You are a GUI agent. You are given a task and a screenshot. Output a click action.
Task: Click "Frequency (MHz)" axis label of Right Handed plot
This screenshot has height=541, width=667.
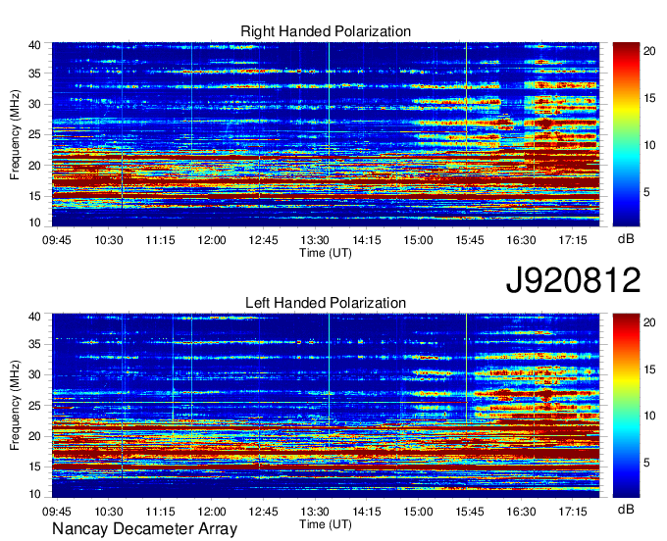coord(15,134)
